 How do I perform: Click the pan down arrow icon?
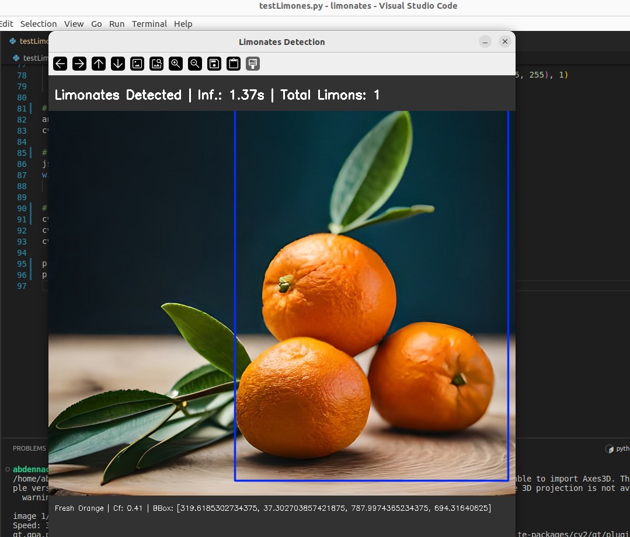(x=118, y=64)
